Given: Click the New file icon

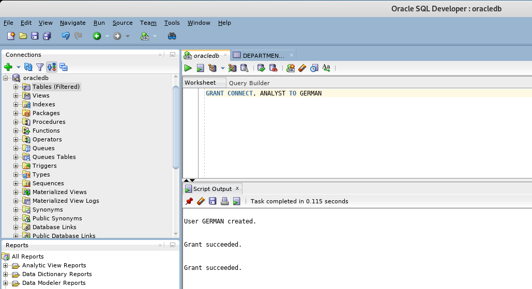Looking at the screenshot, I should pos(11,36).
